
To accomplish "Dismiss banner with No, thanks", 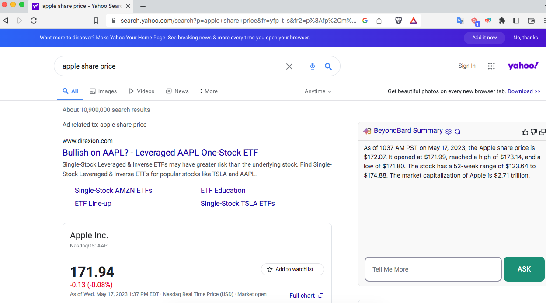I will [x=525, y=38].
